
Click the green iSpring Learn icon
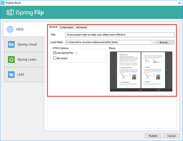point(11,60)
